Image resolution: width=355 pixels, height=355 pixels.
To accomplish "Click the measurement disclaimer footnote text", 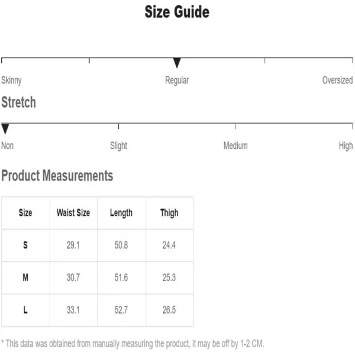I will click(133, 344).
